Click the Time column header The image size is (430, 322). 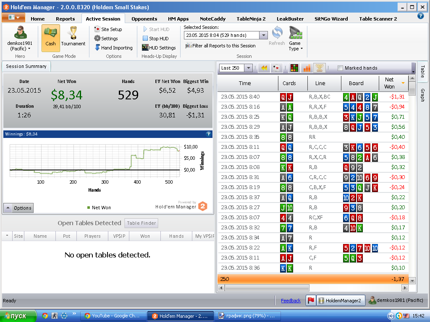click(x=245, y=83)
